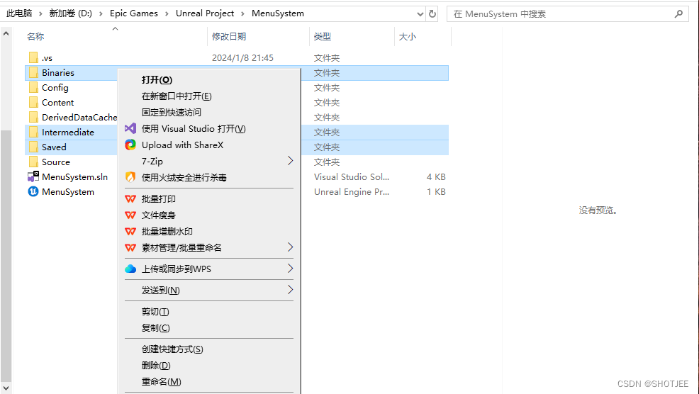The image size is (699, 394).
Task: Click the 1 KB size cell
Action: click(x=436, y=191)
